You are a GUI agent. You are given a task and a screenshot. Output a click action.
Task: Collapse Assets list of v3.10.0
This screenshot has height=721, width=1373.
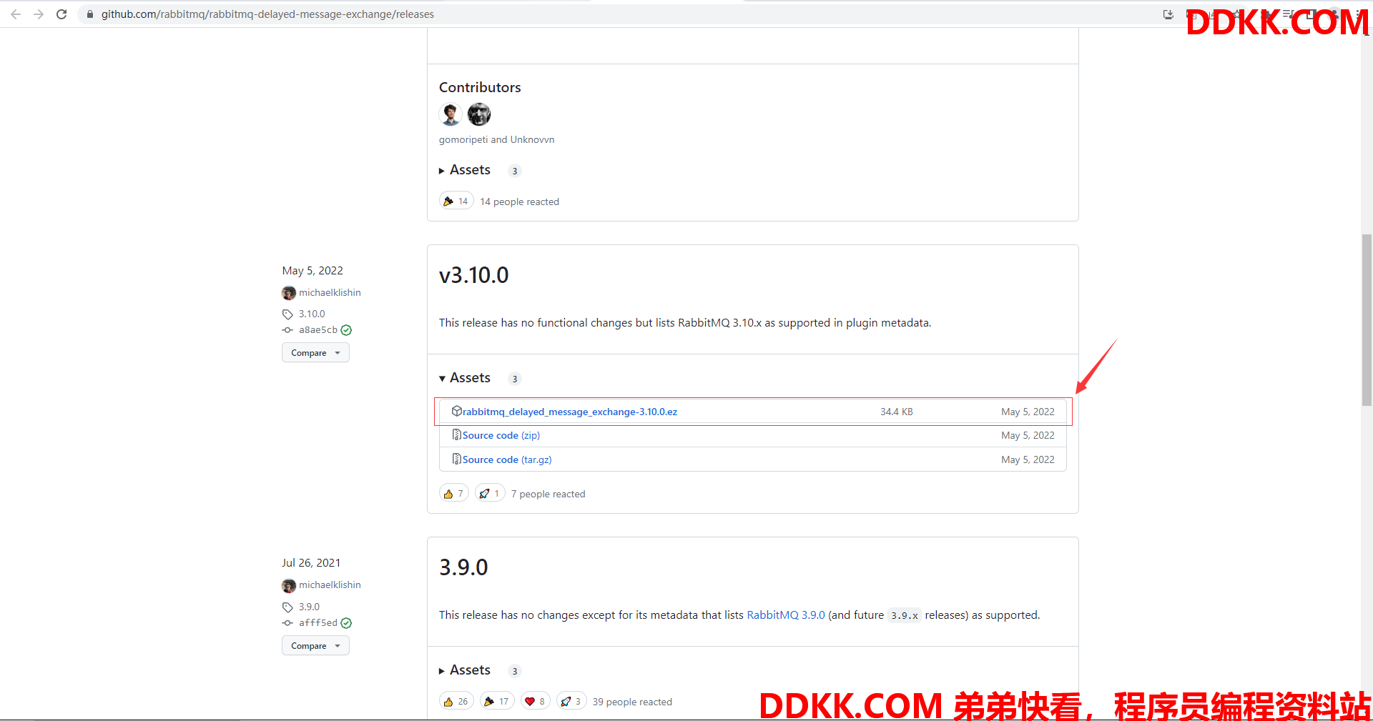point(465,378)
